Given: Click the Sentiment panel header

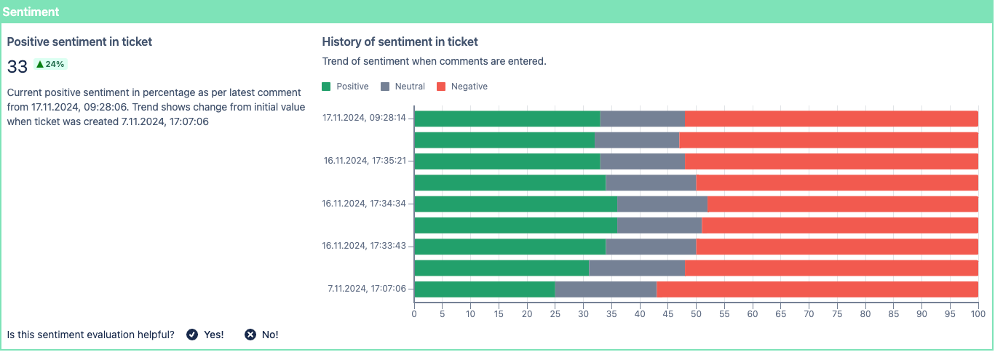Looking at the screenshot, I should [x=31, y=12].
